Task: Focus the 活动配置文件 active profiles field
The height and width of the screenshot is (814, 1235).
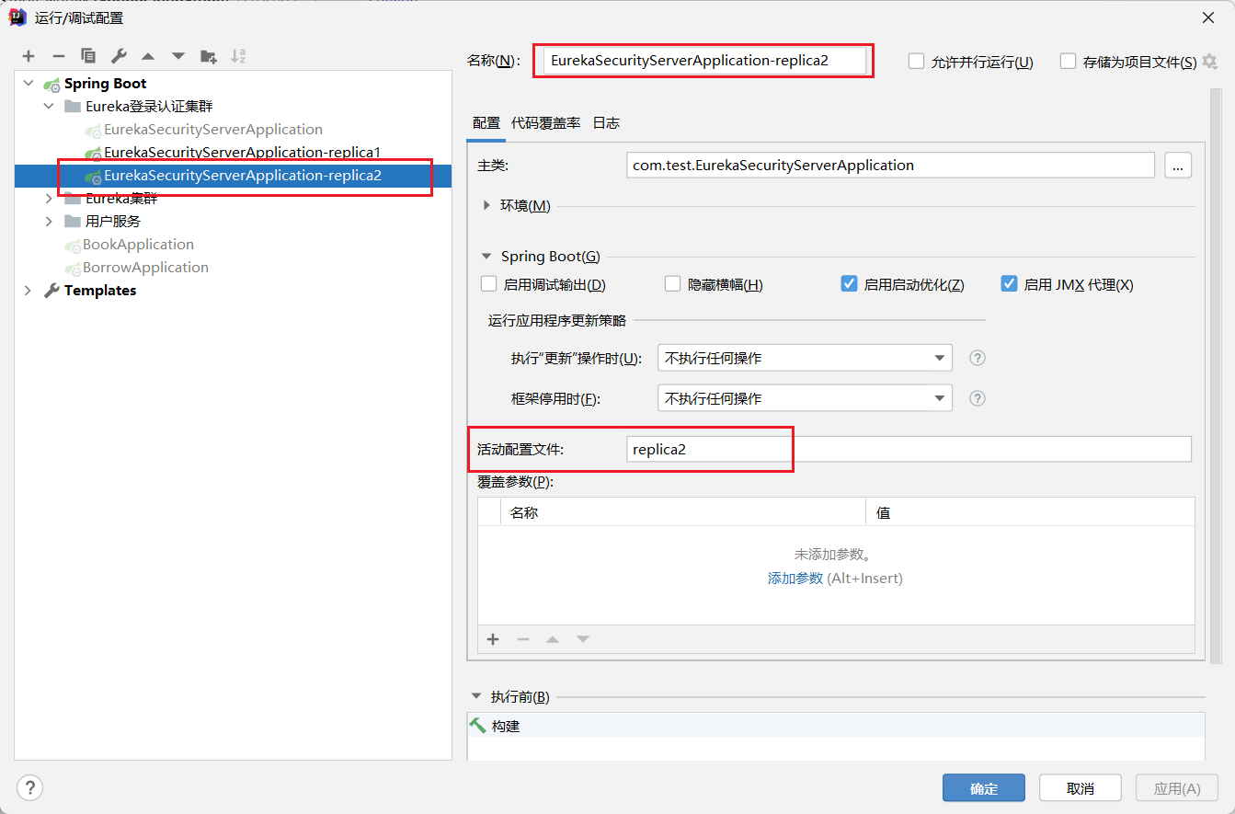Action: coord(909,449)
